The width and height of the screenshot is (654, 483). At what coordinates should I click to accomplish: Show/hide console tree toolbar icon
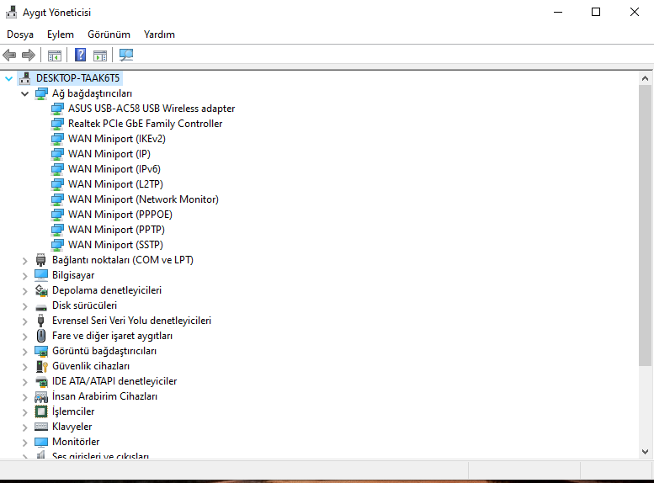click(x=55, y=55)
